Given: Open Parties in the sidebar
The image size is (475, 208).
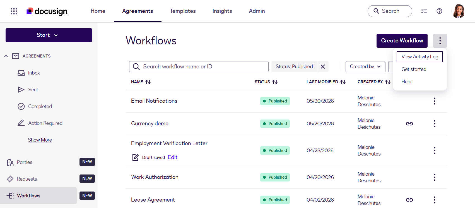Looking at the screenshot, I should 25,162.
